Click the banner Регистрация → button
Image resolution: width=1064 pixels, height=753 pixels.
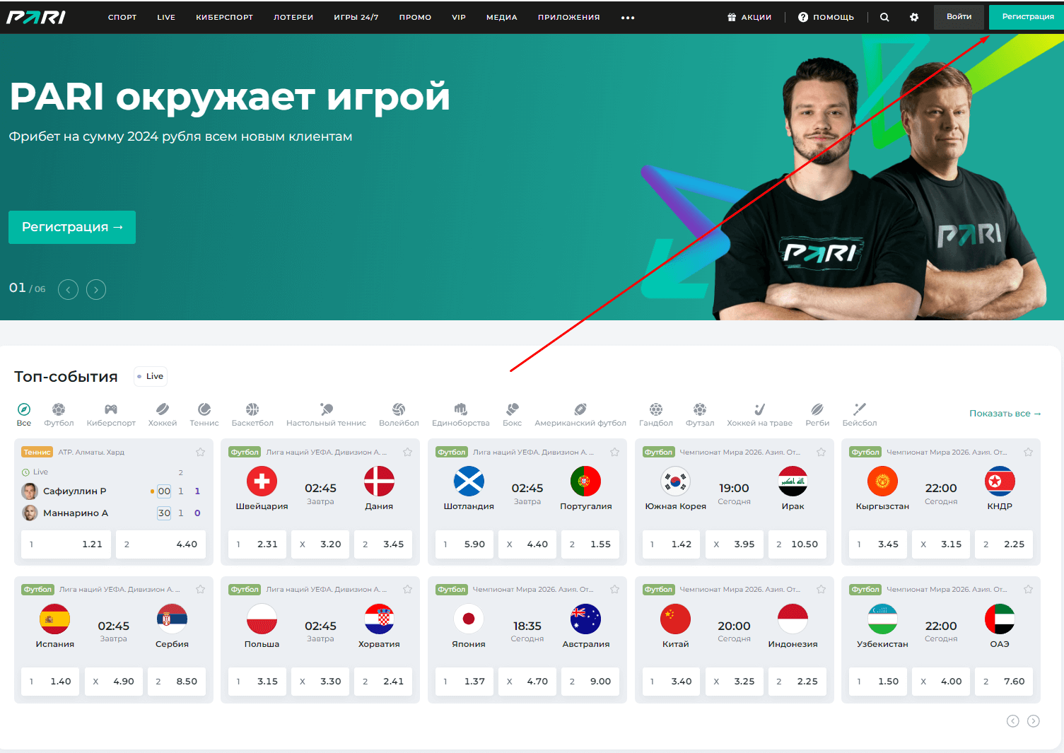[x=72, y=227]
